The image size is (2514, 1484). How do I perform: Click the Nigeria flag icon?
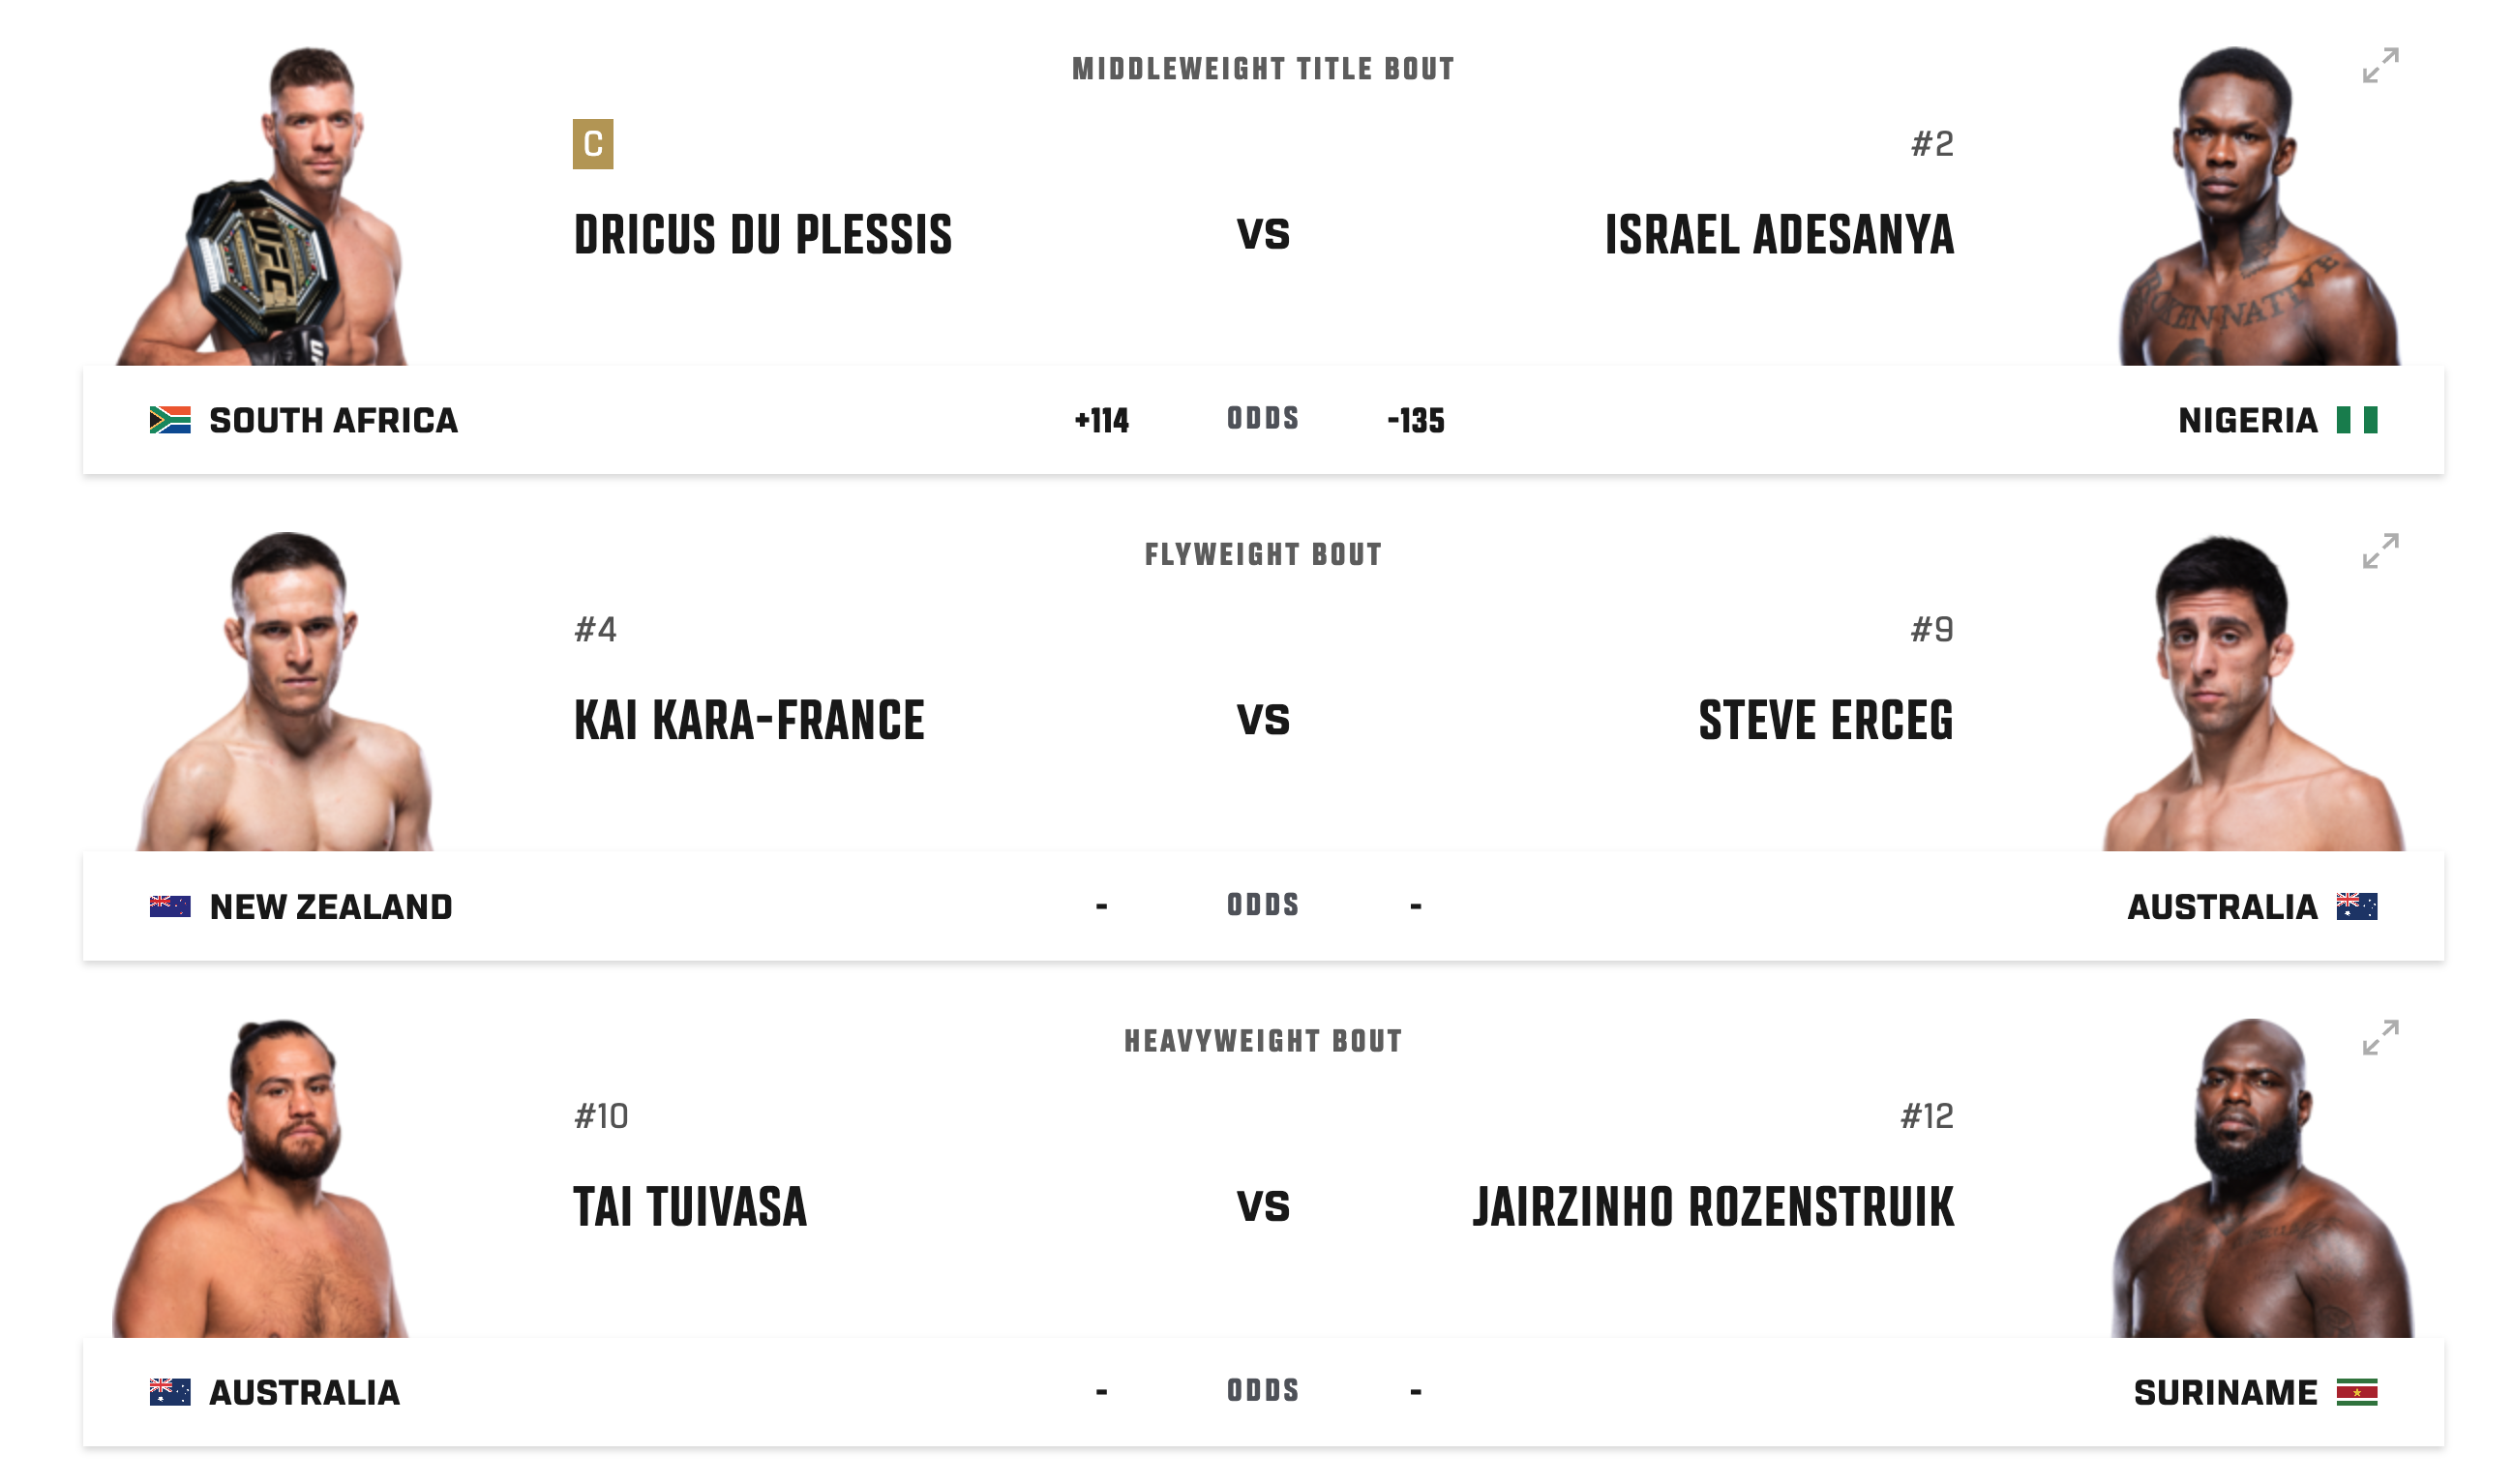[x=2355, y=420]
